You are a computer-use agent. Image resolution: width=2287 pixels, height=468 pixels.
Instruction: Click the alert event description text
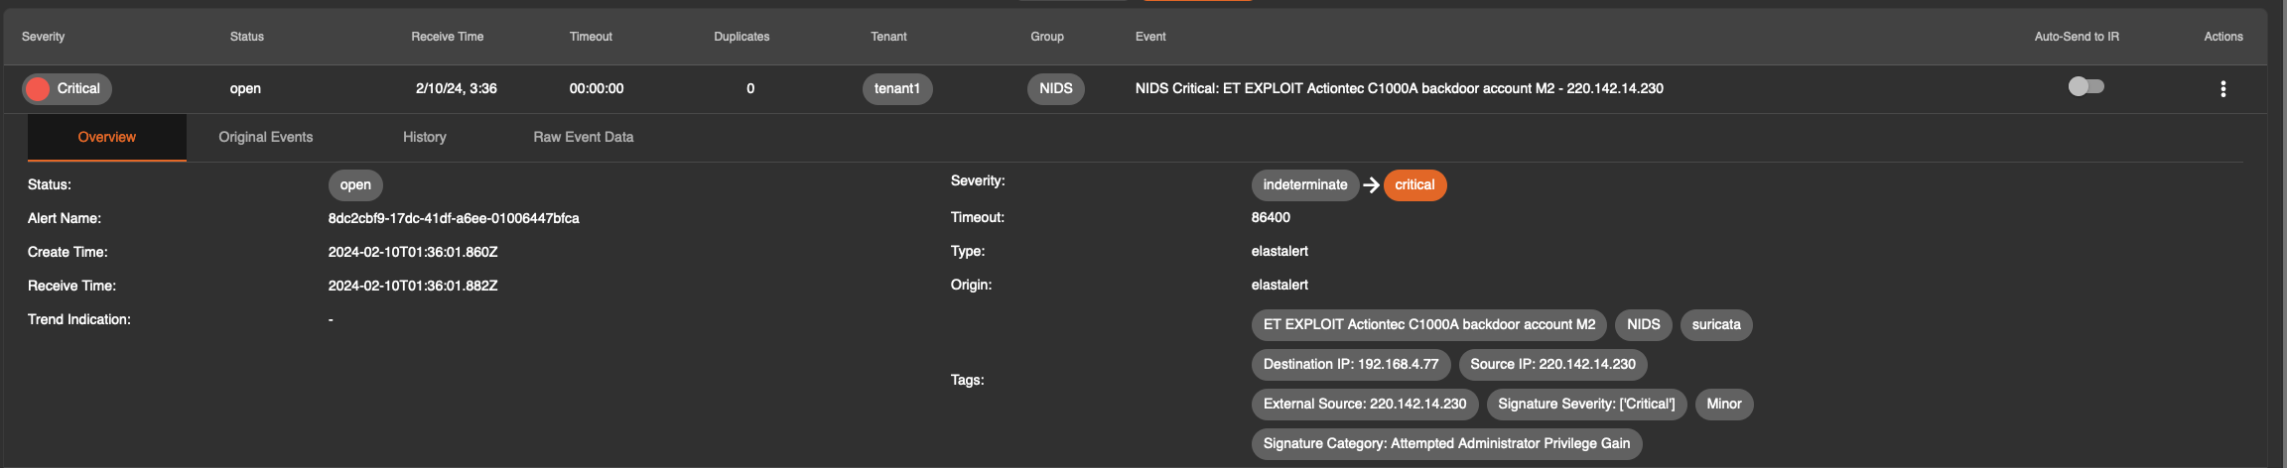tap(1399, 89)
